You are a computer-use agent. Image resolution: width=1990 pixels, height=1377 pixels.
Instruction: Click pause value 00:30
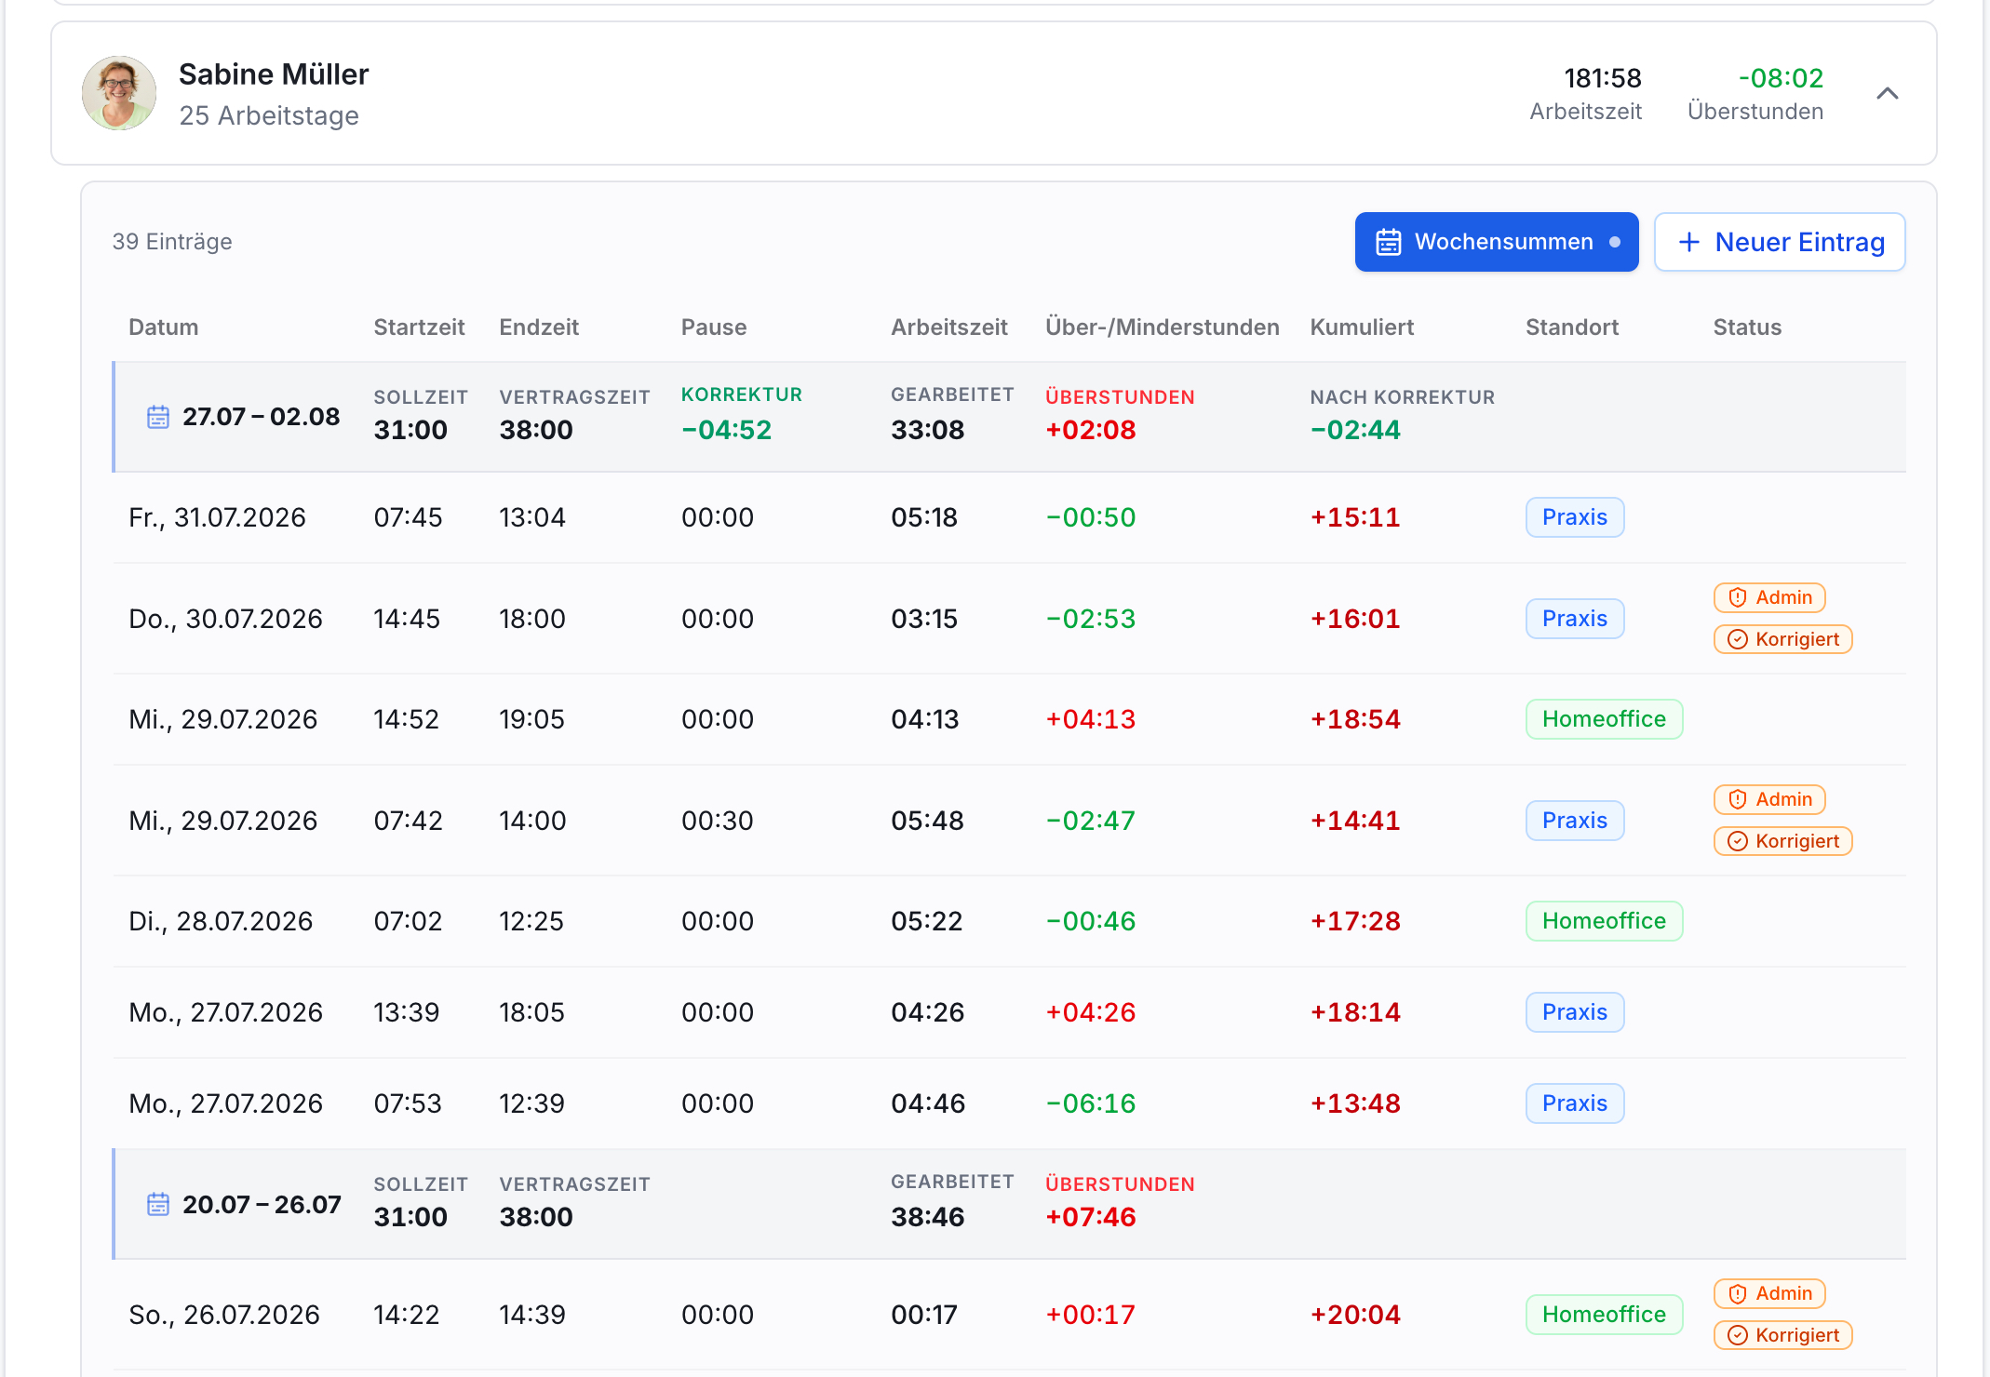point(717,821)
